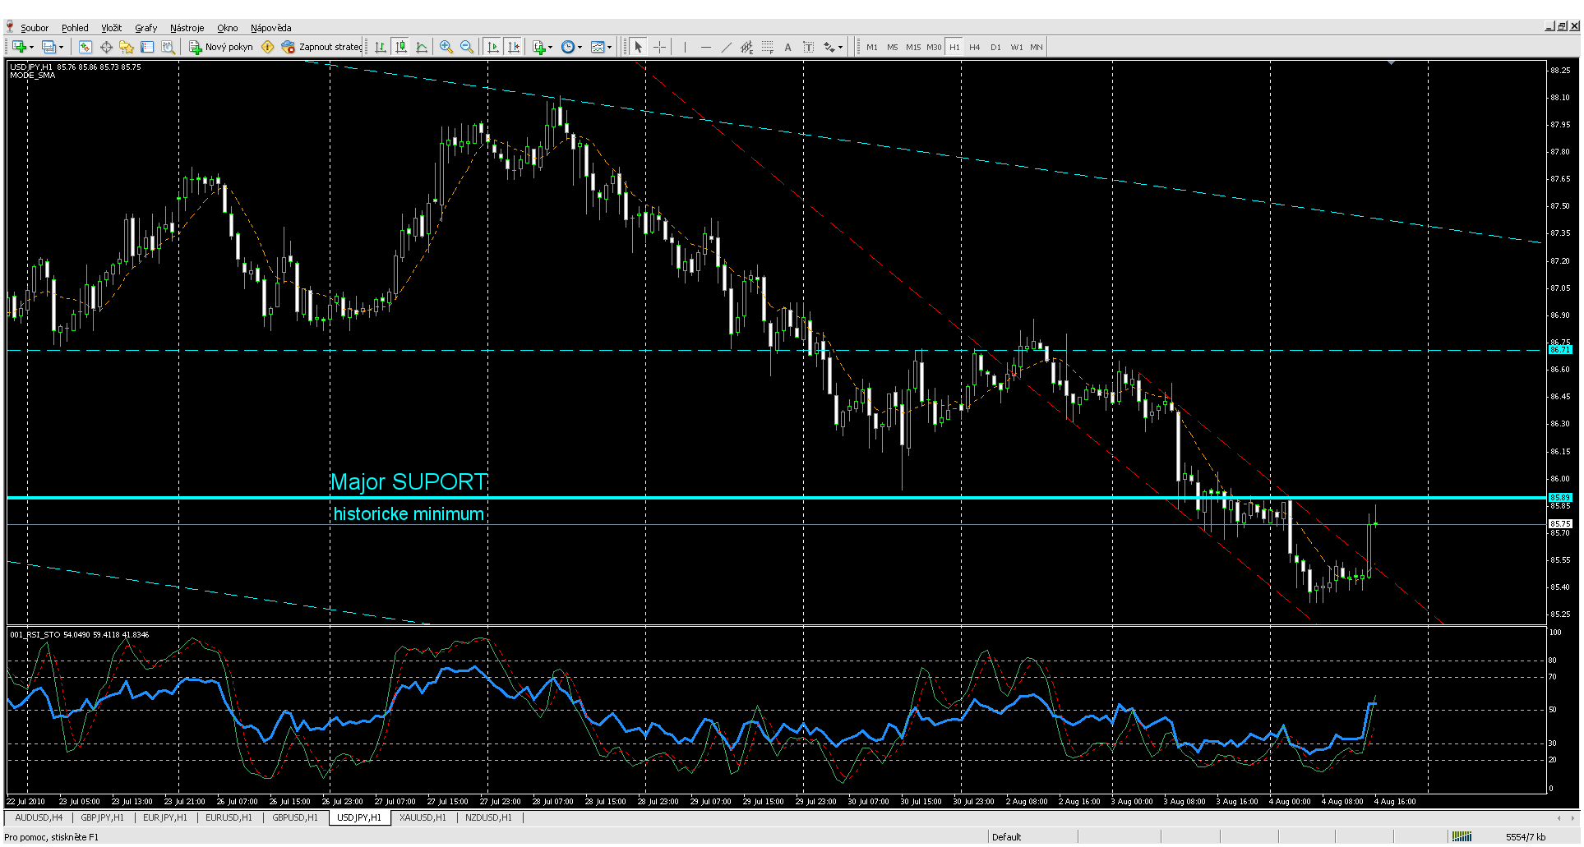The height and width of the screenshot is (847, 1584).
Task: Toggle candlestick chart mode
Action: pos(401,47)
